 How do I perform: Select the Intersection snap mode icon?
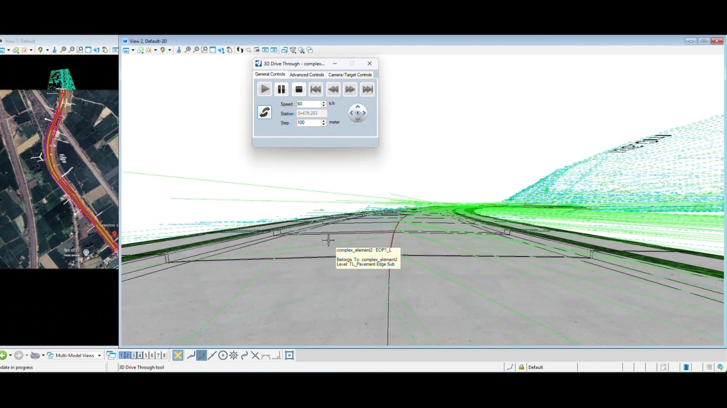pyautogui.click(x=255, y=355)
